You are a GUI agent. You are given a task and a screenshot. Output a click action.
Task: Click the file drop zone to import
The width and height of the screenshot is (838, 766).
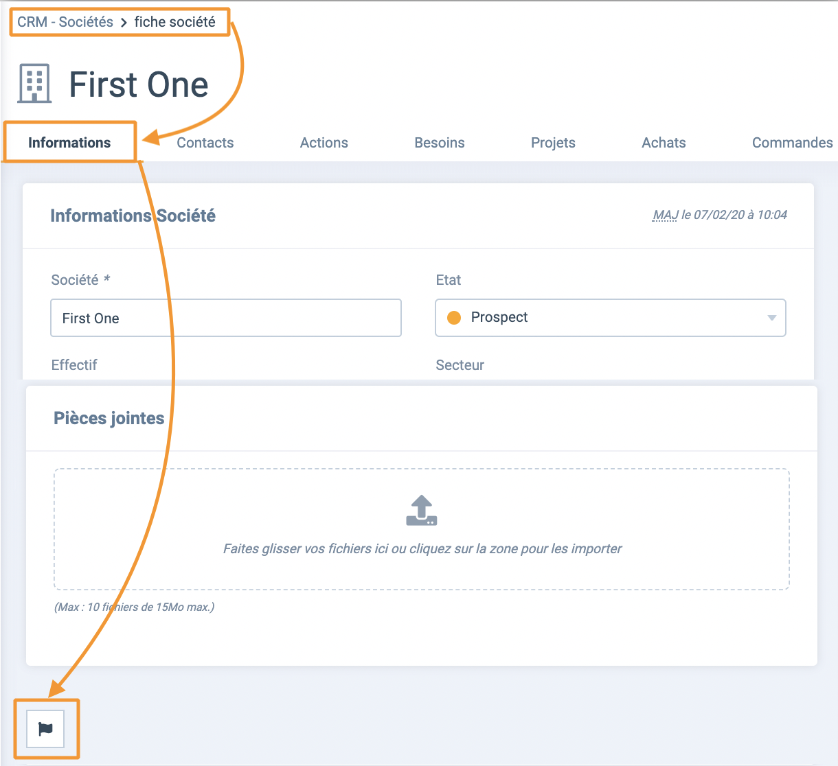click(422, 529)
